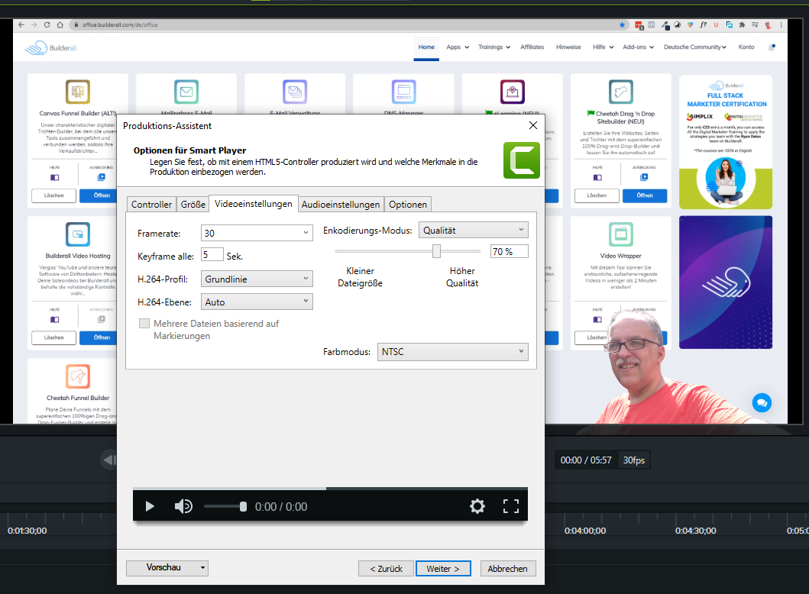The image size is (809, 594).
Task: Click the Mailingboss E-Mail icon
Action: tap(186, 92)
